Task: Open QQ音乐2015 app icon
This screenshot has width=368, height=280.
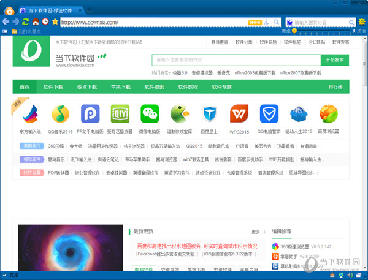Action: 60,114
